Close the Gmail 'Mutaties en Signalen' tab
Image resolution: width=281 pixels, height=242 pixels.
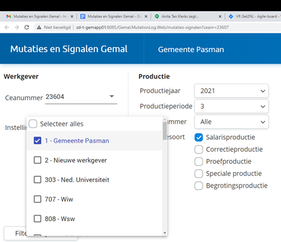[x=72, y=17]
